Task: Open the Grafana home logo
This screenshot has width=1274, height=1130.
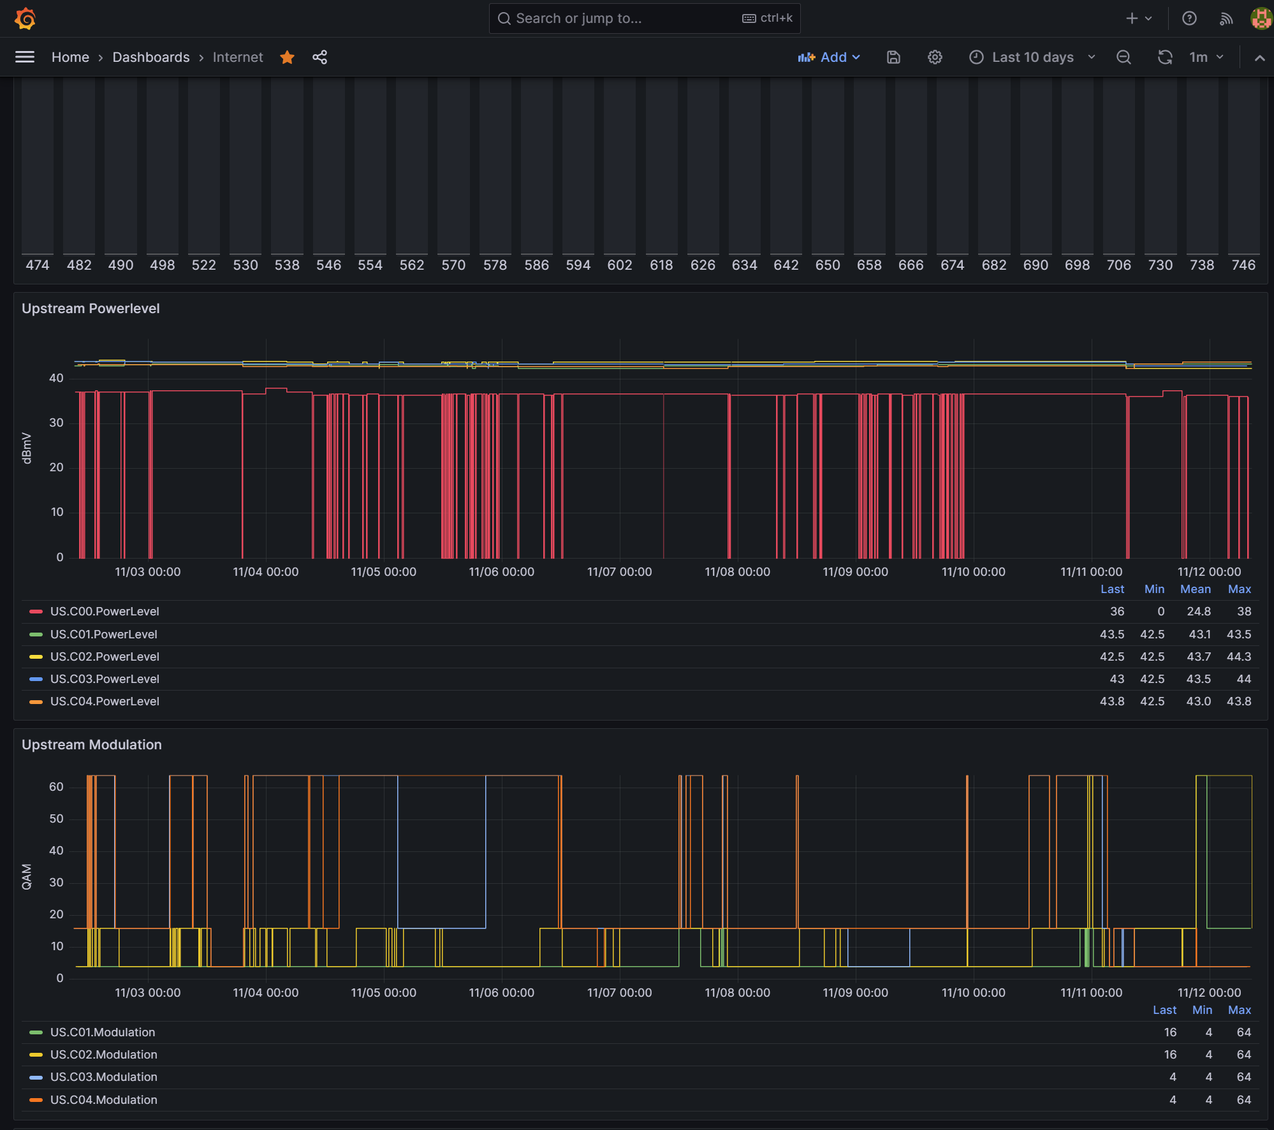Action: click(x=25, y=18)
